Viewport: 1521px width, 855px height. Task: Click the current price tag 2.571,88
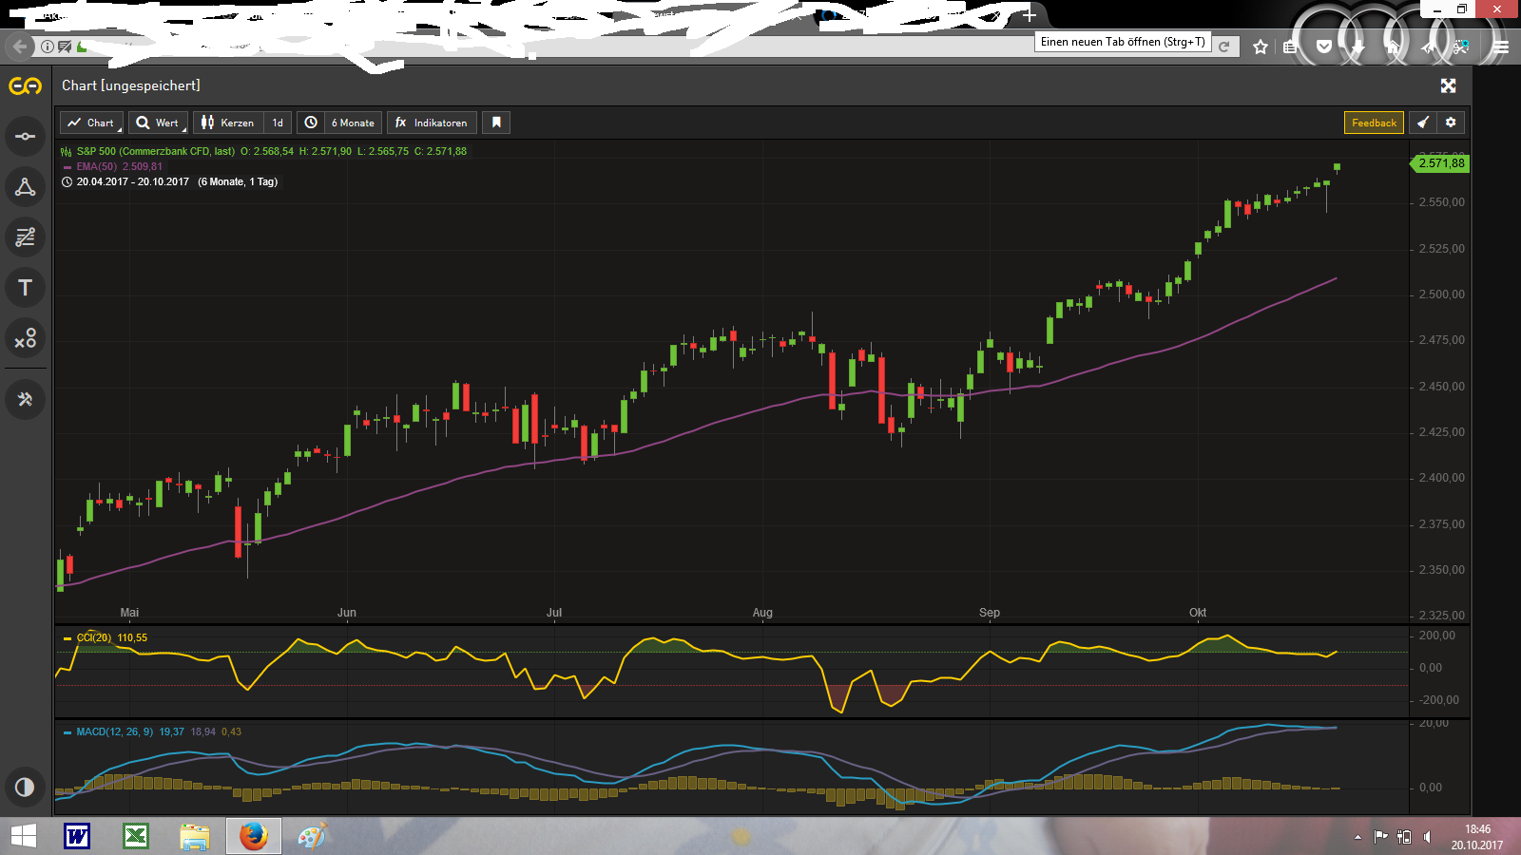(1440, 163)
